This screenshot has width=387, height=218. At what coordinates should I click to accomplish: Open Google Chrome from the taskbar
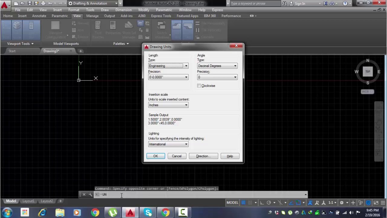(x=95, y=213)
